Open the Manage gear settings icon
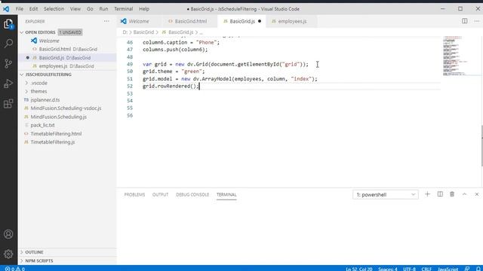483x271 pixels. (8, 254)
